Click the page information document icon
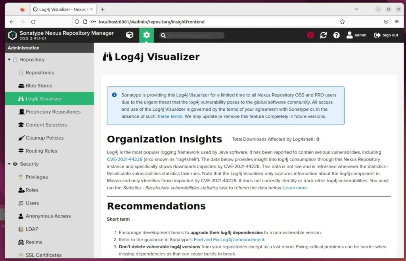The image size is (406, 261). 85,22
